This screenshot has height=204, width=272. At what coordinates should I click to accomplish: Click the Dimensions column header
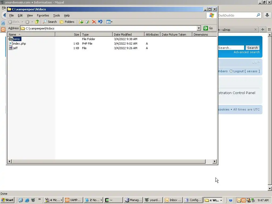click(204, 35)
